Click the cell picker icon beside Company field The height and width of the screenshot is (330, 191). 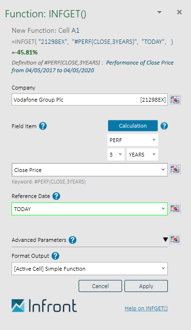pyautogui.click(x=175, y=100)
